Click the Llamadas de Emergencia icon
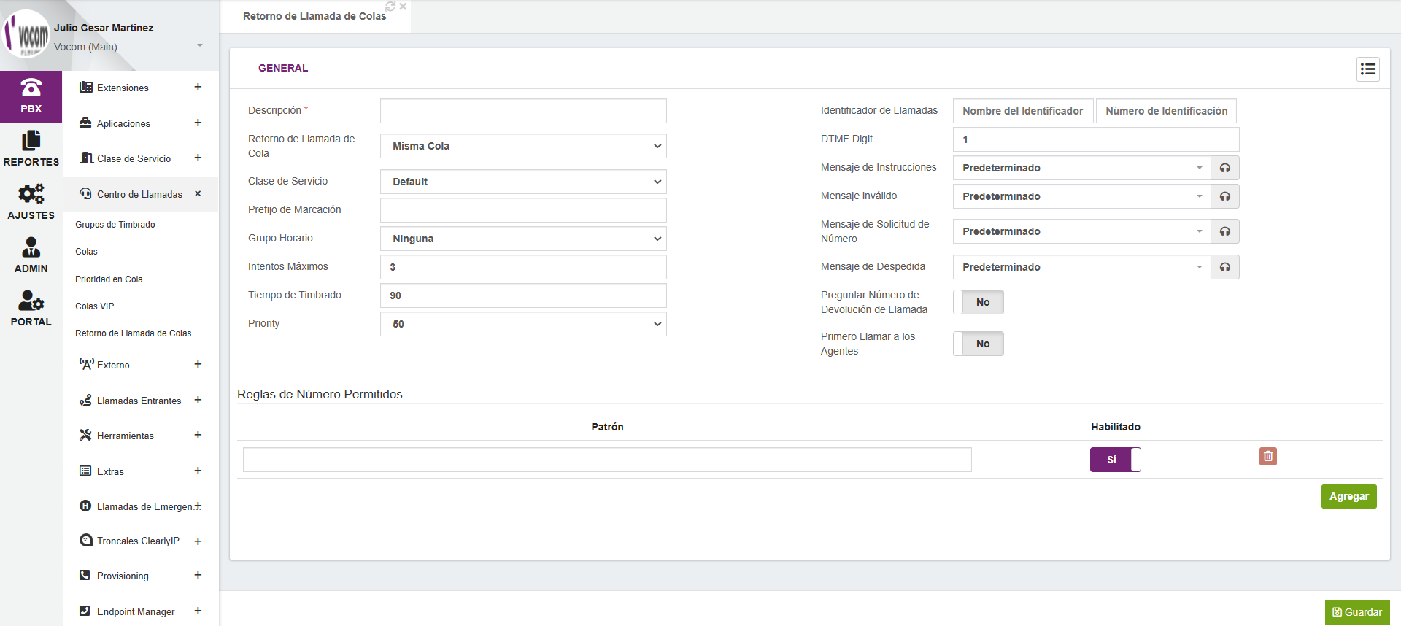 point(85,506)
